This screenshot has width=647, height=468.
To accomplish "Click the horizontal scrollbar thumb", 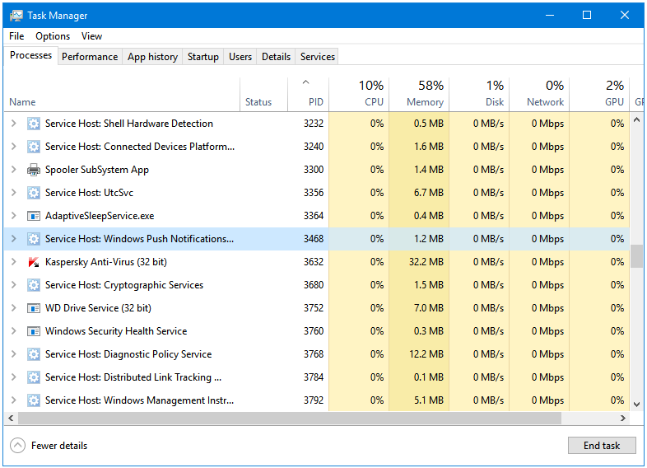I will (290, 418).
